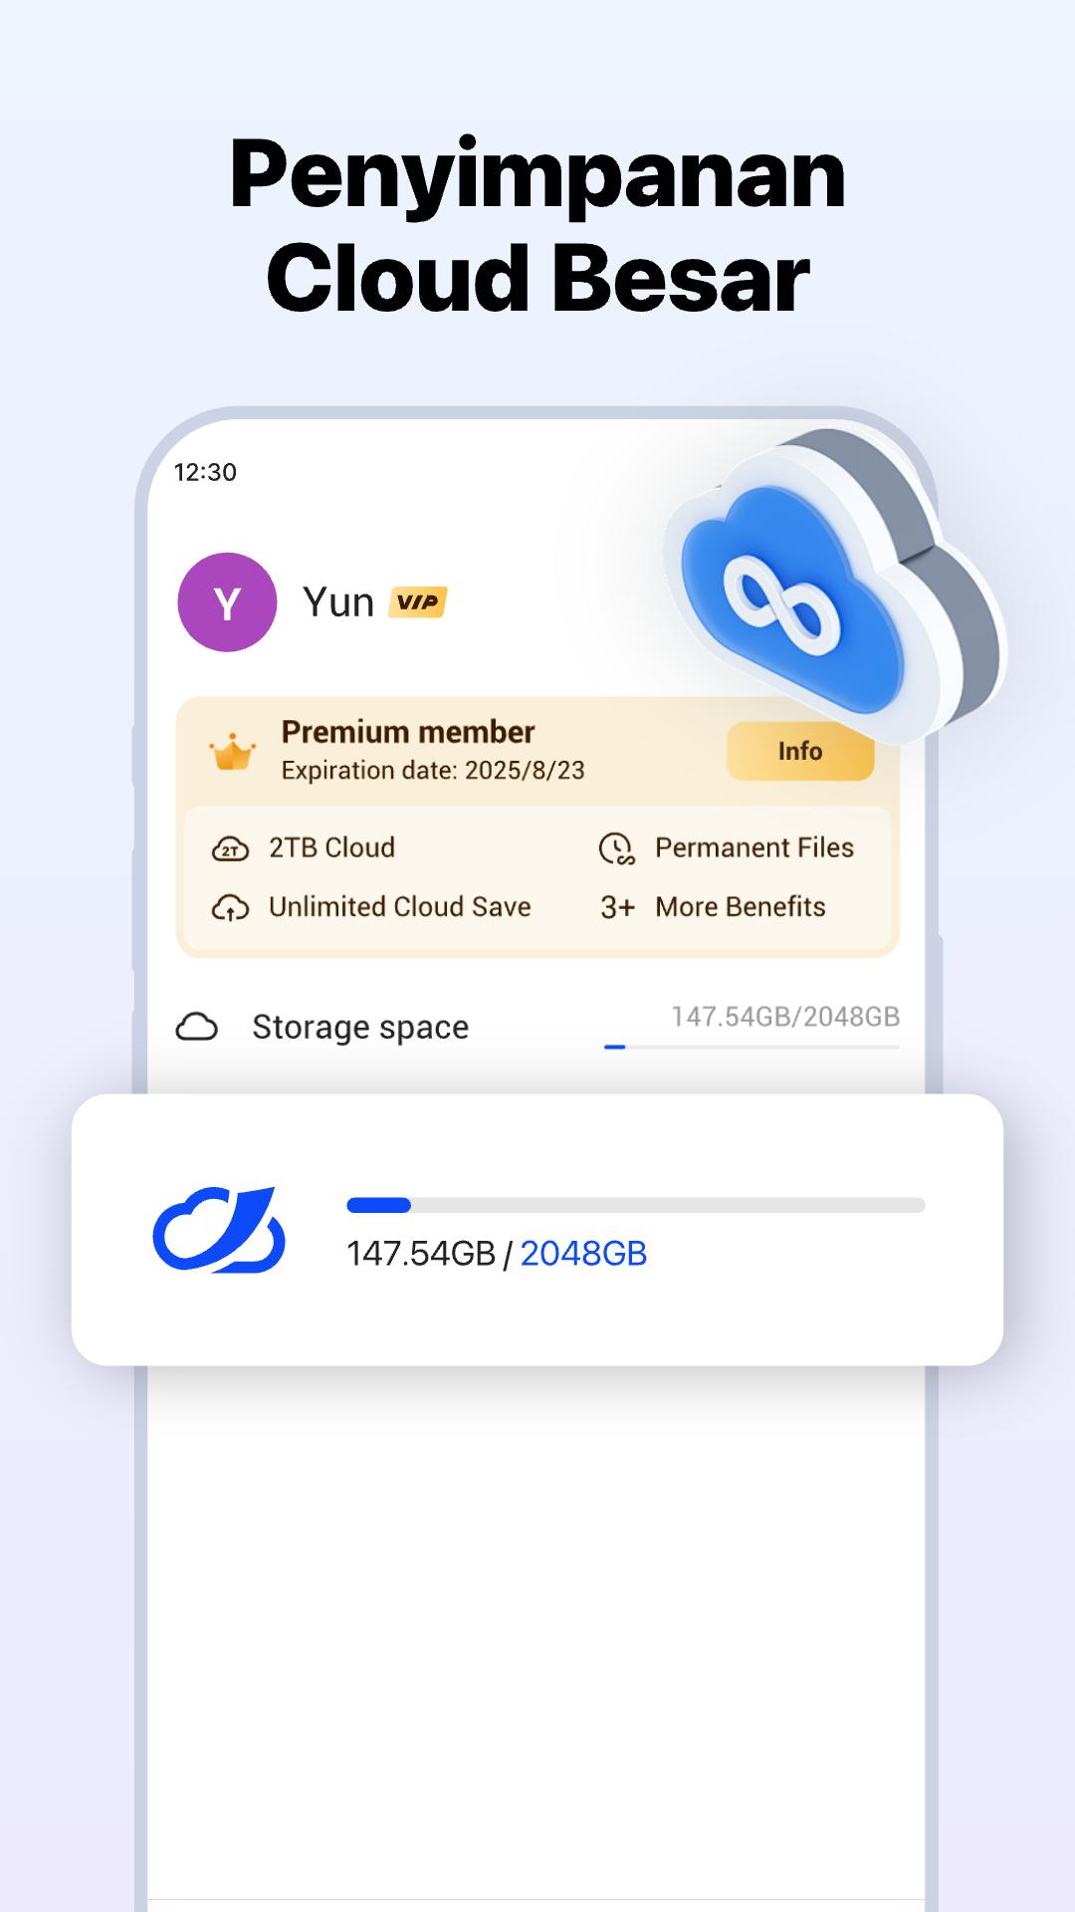Tap the 3+ More Benefits indicator

tap(617, 907)
